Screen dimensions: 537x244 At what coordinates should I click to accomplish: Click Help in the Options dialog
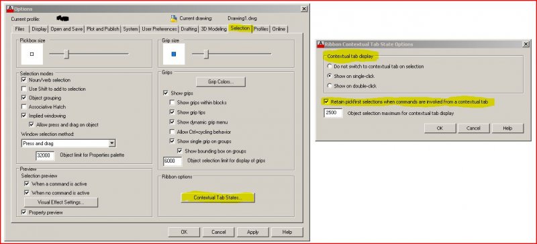pyautogui.click(x=287, y=232)
